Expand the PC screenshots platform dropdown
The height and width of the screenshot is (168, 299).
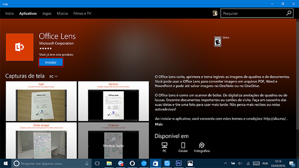pos(53,77)
